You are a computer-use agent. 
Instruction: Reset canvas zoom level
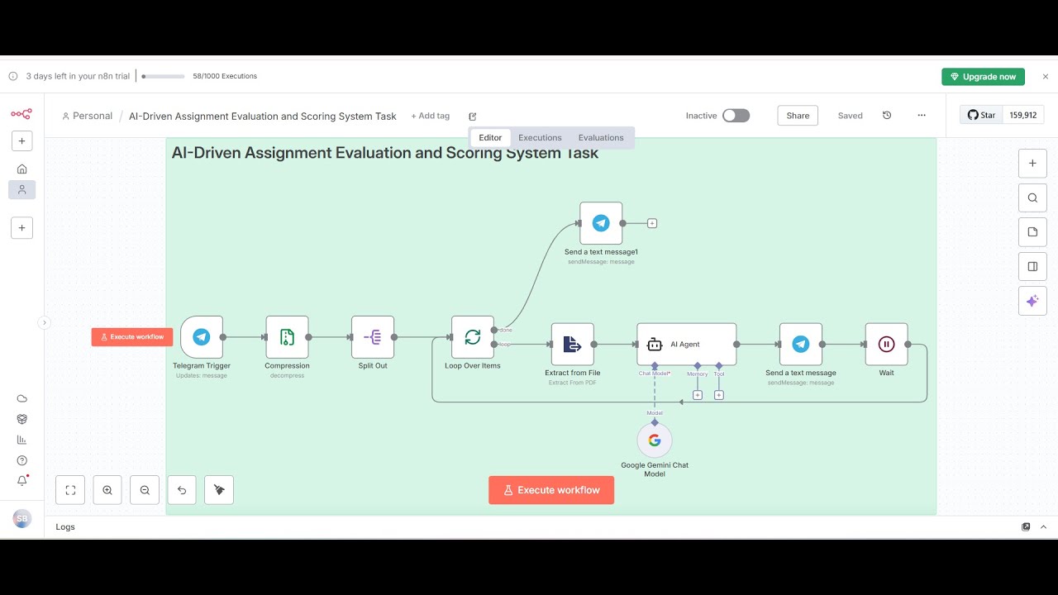182,490
